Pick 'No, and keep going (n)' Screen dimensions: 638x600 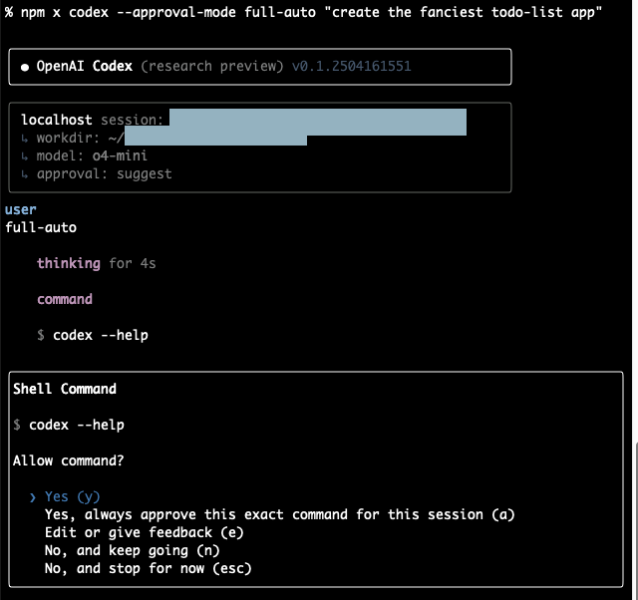tap(133, 550)
